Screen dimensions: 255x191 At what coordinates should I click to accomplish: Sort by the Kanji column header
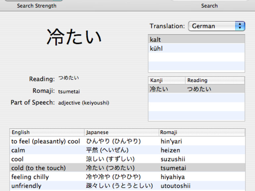click(167, 80)
